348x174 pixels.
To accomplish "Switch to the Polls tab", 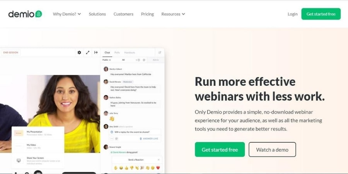I will tap(117, 53).
